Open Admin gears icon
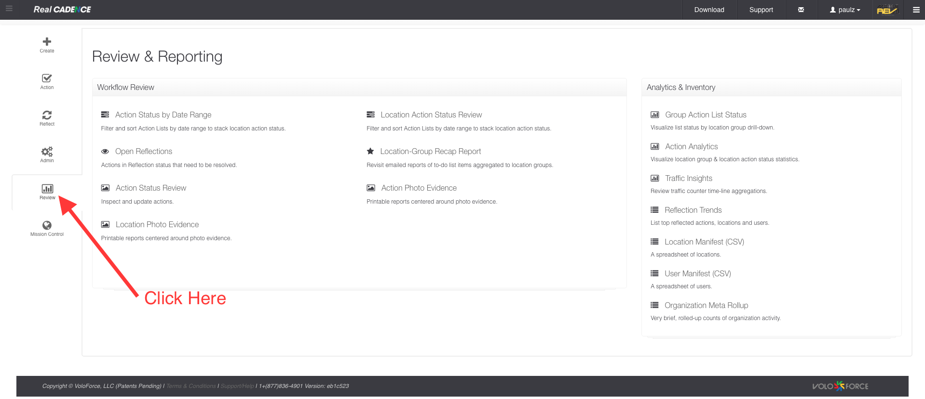This screenshot has height=399, width=925. [47, 152]
